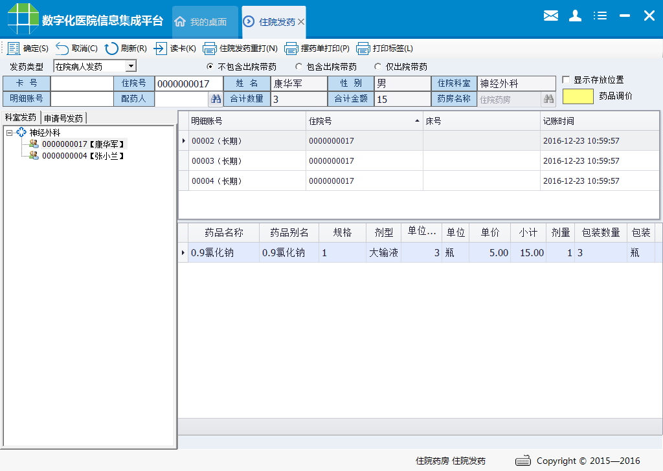
Task: Click the binoculars search icon beside 配药人
Action: pos(216,98)
